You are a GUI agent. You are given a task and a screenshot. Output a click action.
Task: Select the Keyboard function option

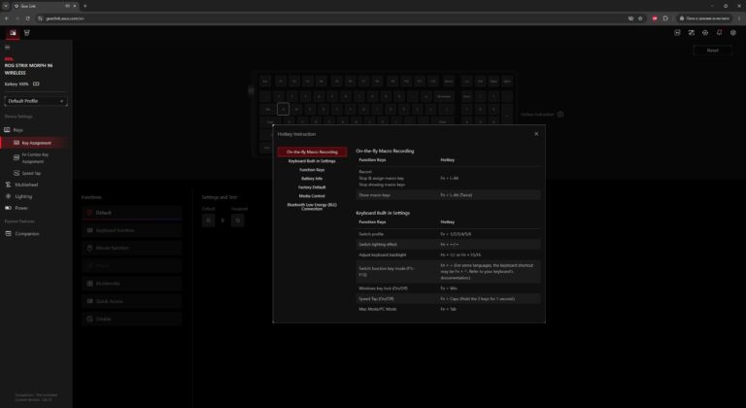point(132,230)
